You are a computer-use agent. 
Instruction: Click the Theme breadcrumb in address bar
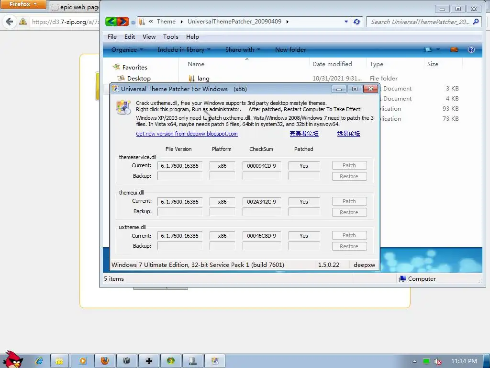tap(166, 22)
